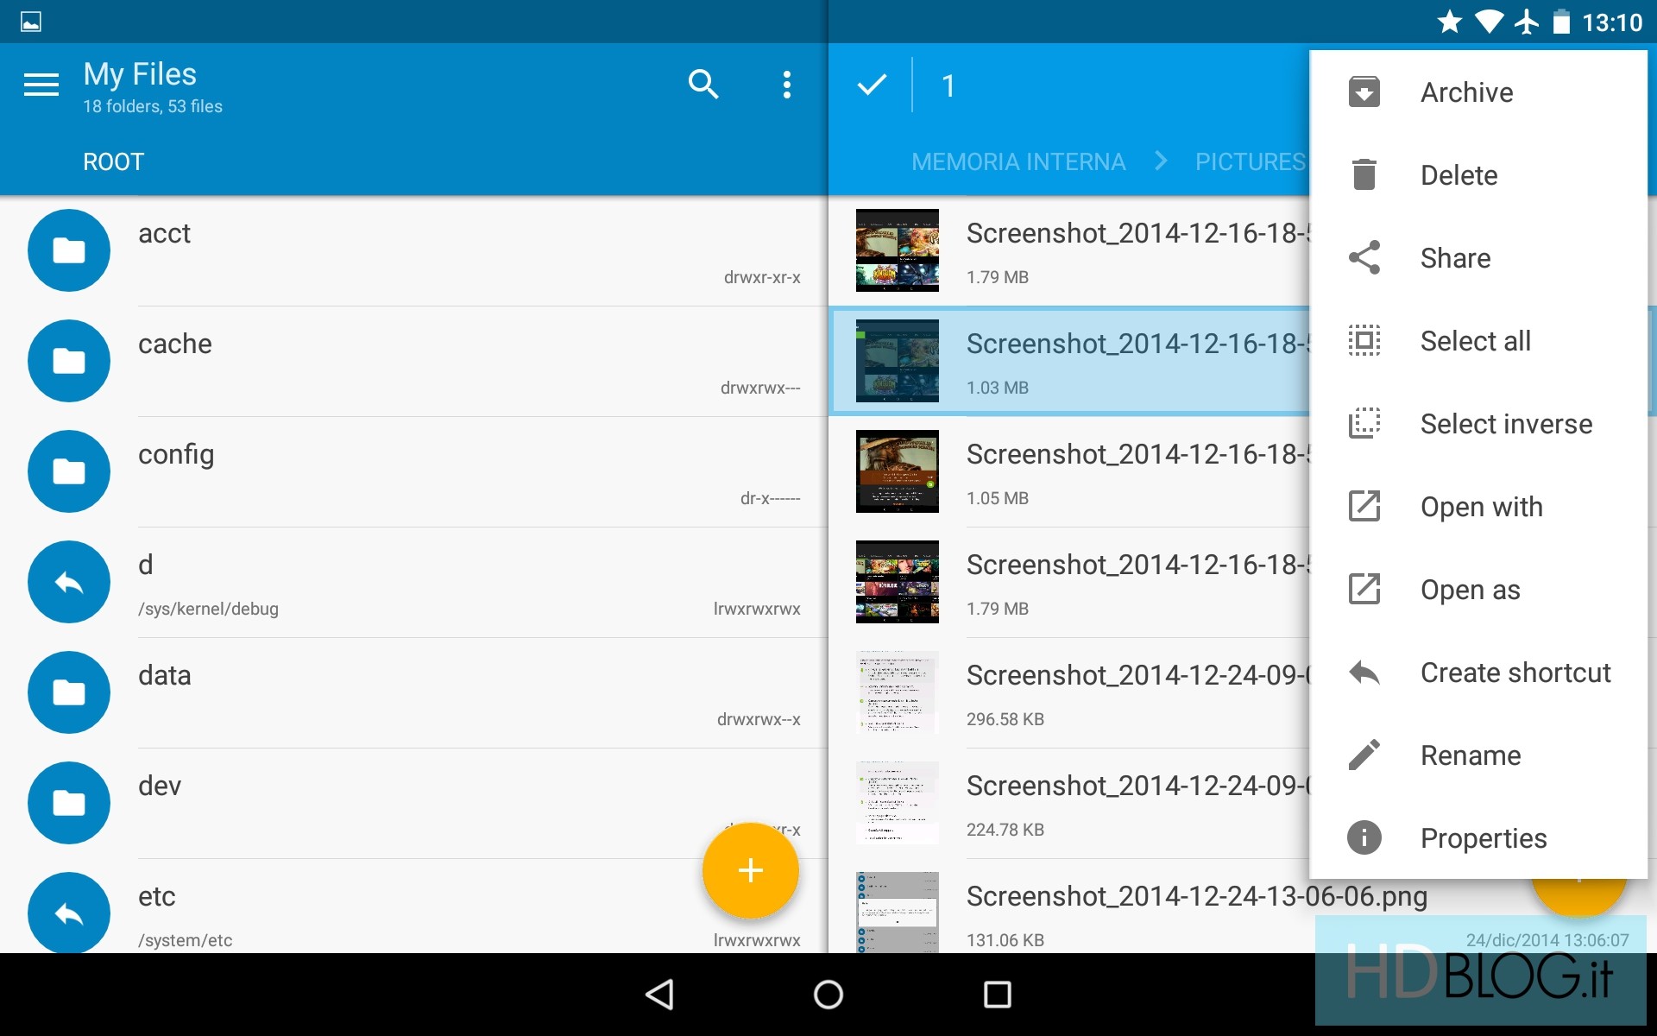The image size is (1657, 1036).
Task: Tap the hamburger menu icon
Action: coord(41,85)
